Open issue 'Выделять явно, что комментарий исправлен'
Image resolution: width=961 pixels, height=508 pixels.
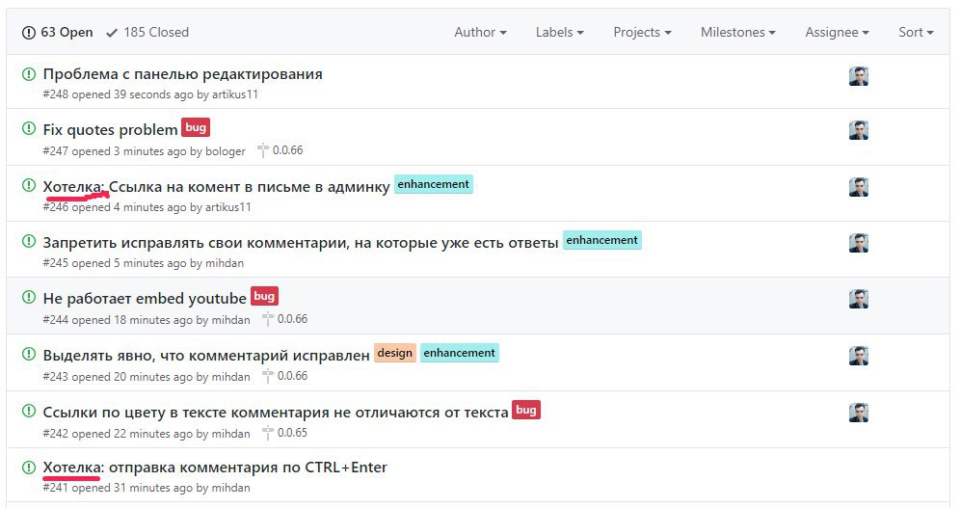pos(206,356)
